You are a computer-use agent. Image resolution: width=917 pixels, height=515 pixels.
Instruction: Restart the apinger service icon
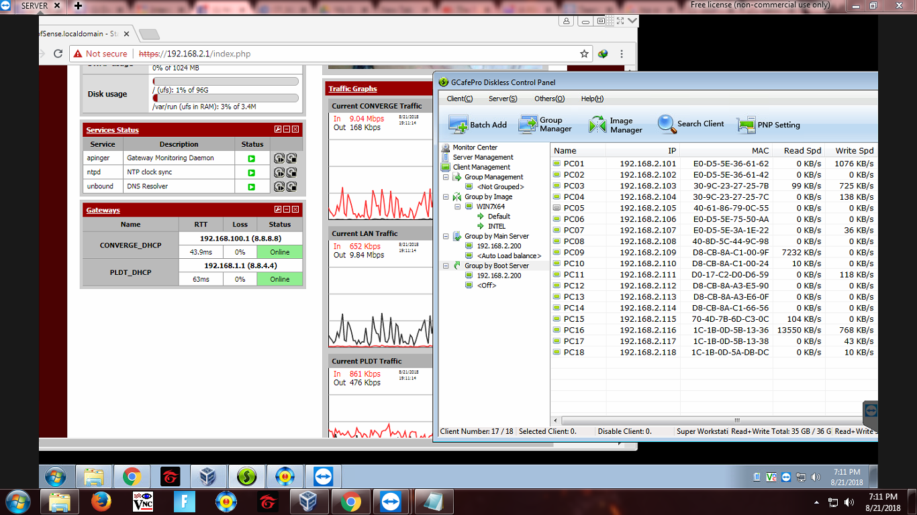(279, 158)
